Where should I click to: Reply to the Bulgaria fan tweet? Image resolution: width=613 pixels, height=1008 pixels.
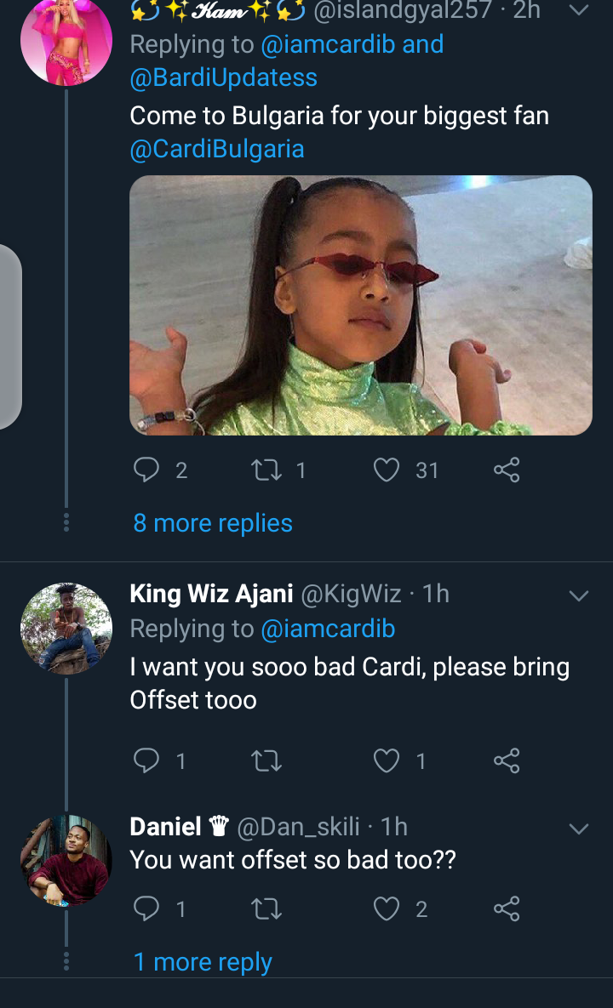pos(147,470)
